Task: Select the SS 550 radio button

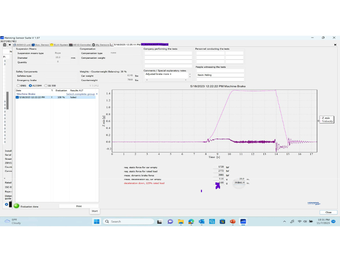Action: click(x=46, y=86)
